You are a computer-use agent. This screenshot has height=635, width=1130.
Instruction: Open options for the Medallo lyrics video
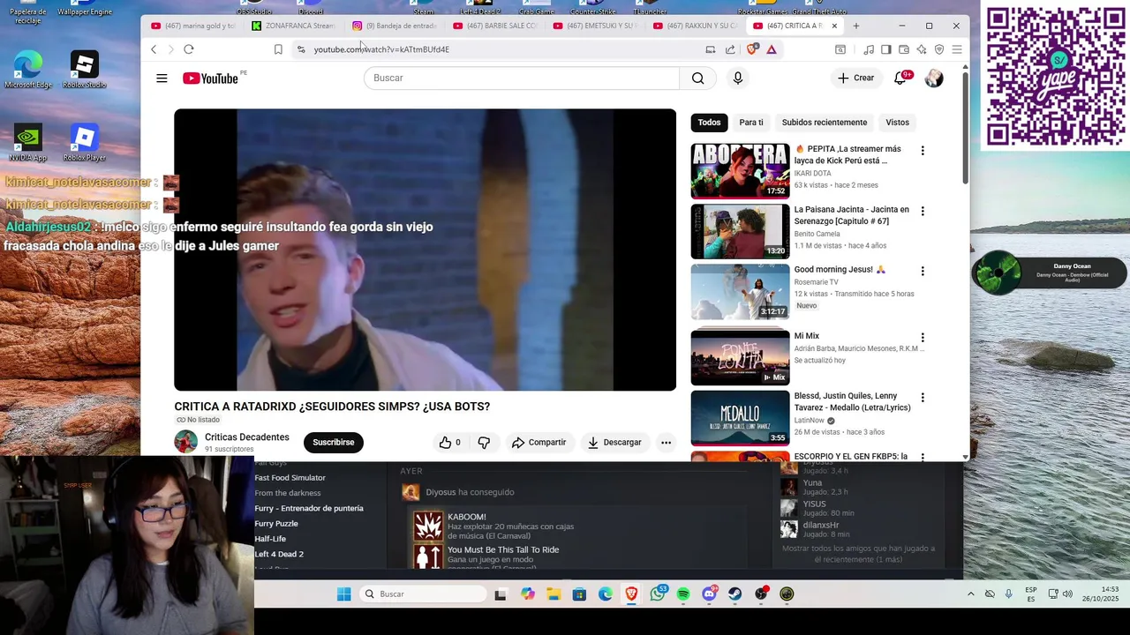click(923, 398)
